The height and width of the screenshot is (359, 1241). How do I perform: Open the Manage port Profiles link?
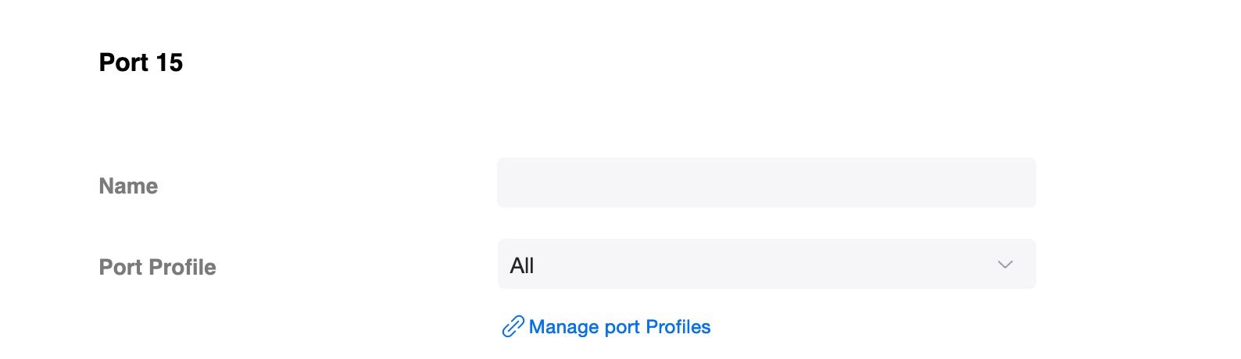coord(619,326)
